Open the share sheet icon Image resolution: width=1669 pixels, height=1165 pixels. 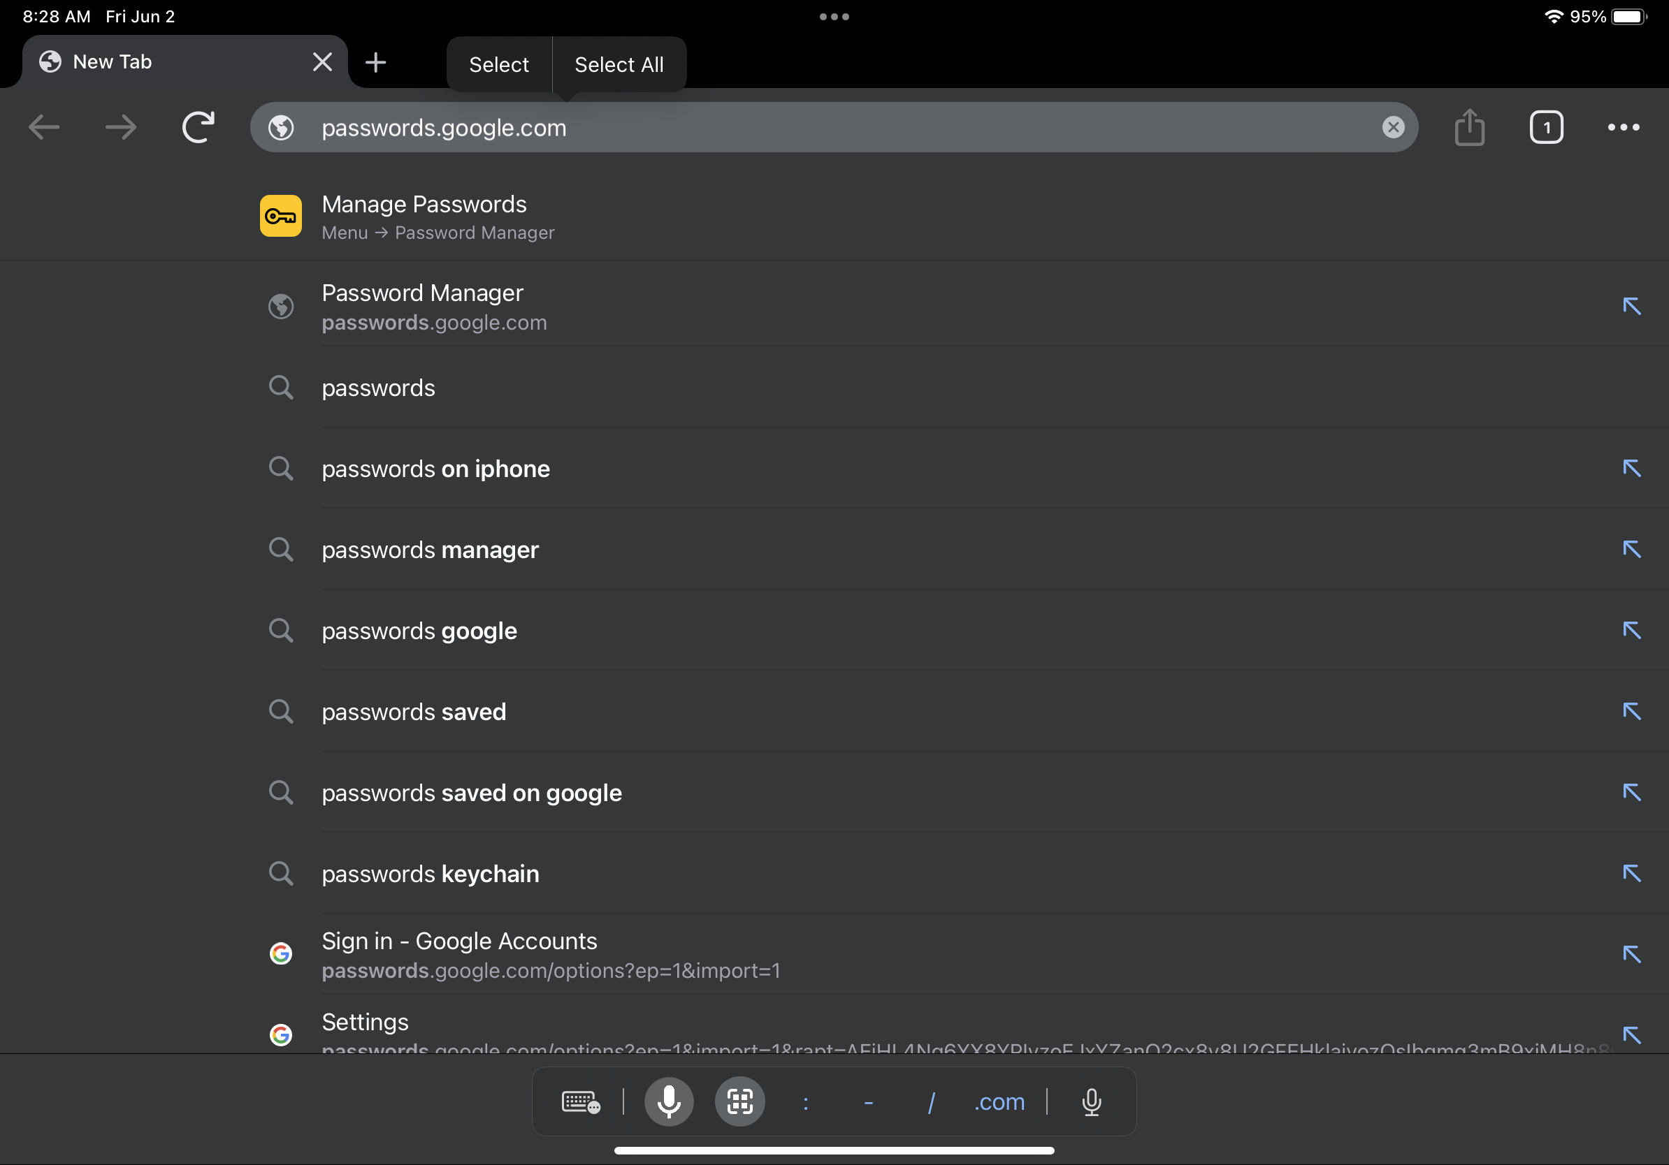tap(1470, 127)
